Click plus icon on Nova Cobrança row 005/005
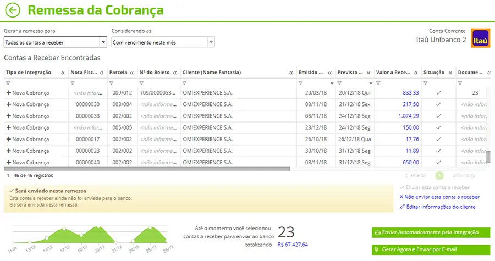Image resolution: width=495 pixels, height=261 pixels. [8, 127]
